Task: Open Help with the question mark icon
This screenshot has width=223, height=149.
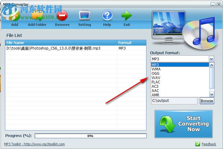Action: [107, 15]
